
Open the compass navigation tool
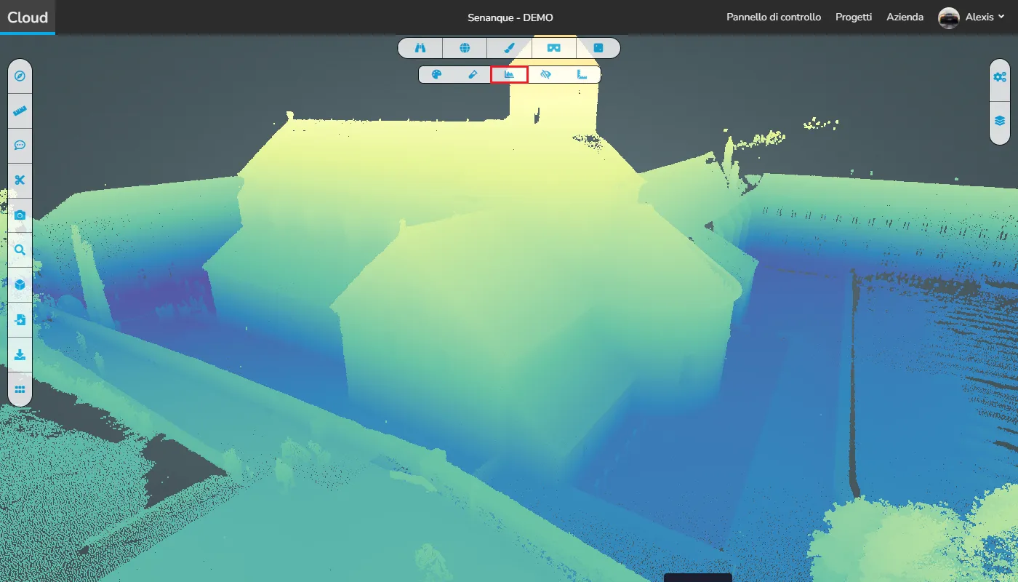[20, 76]
